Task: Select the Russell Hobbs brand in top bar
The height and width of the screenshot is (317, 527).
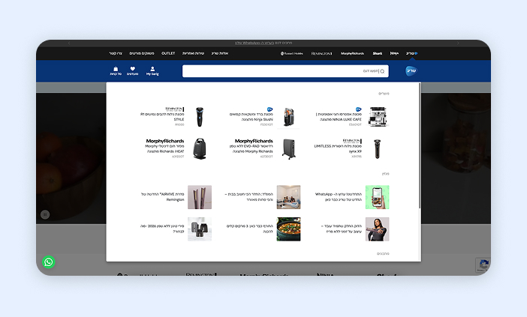Action: click(293, 54)
